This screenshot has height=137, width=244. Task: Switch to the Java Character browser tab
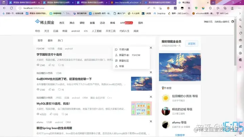point(126,2)
